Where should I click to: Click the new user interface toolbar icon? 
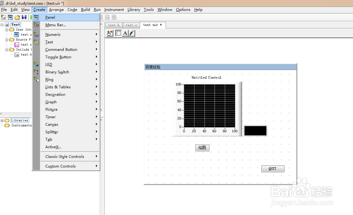pos(10,17)
